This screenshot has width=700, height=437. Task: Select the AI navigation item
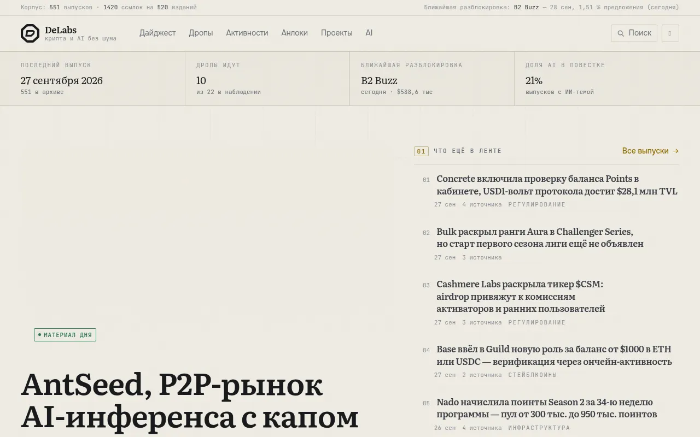point(369,33)
